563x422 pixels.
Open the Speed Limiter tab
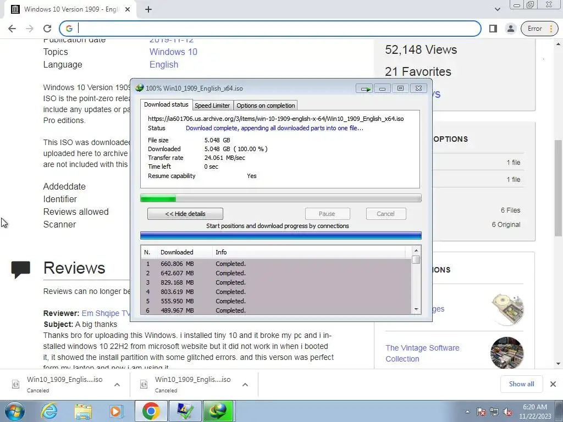212,105
